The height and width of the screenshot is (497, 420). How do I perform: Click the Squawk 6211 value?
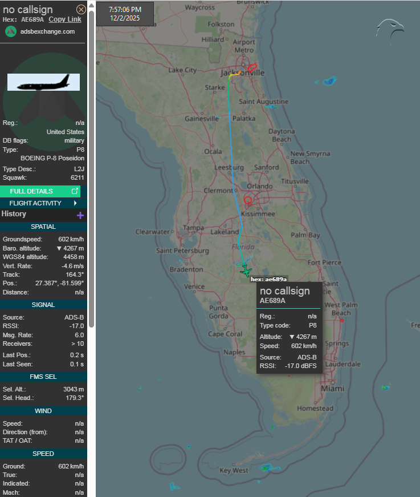coord(78,177)
